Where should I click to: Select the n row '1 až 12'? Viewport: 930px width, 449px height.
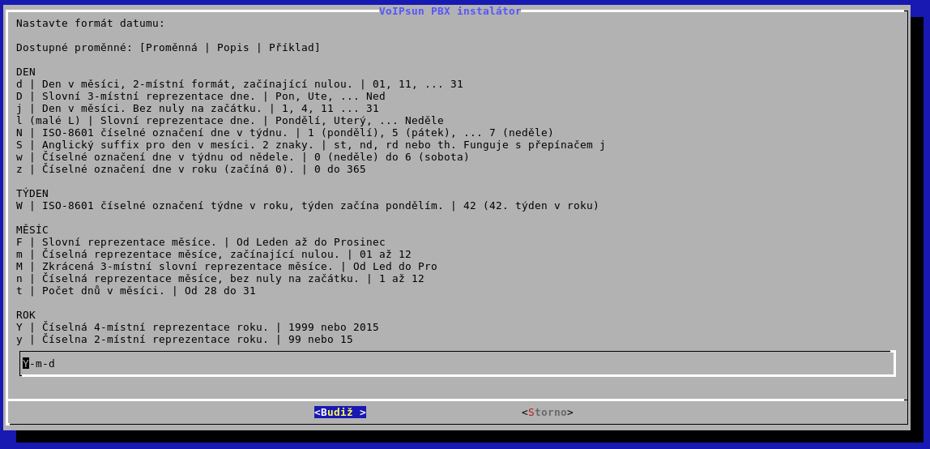pyautogui.click(x=220, y=279)
